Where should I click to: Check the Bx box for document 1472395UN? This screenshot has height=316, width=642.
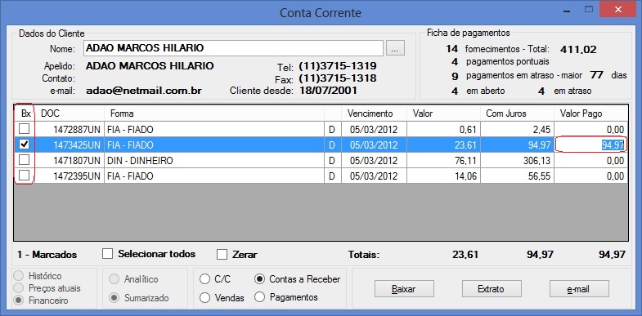pyautogui.click(x=25, y=176)
